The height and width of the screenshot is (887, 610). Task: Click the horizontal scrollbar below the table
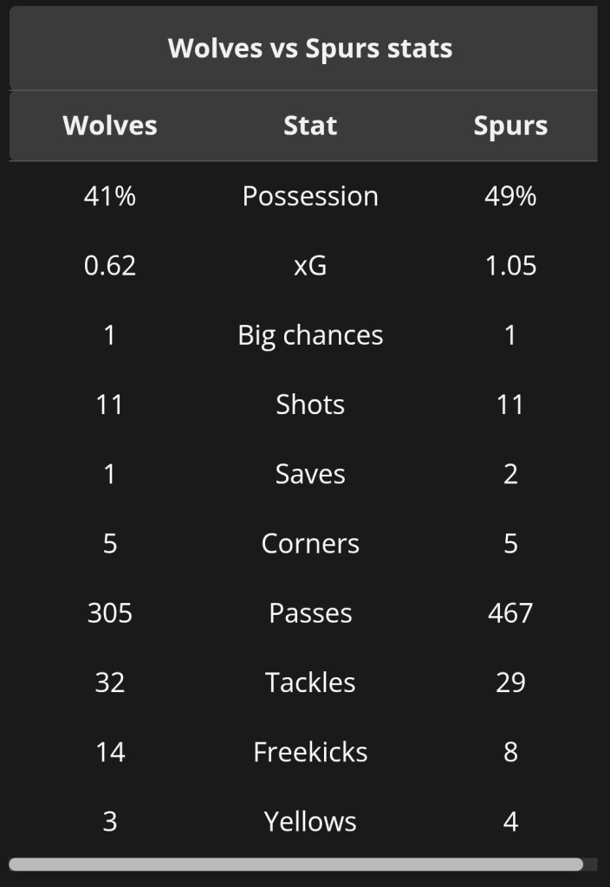(x=295, y=864)
